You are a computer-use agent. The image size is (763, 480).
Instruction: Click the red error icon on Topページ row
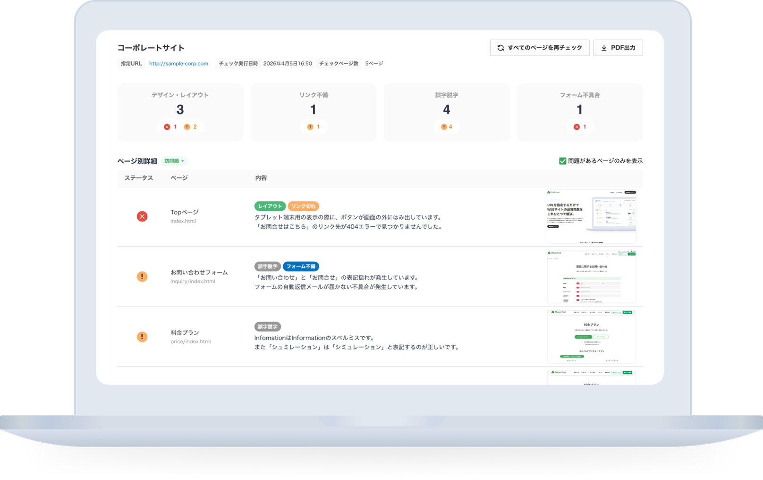pyautogui.click(x=142, y=216)
